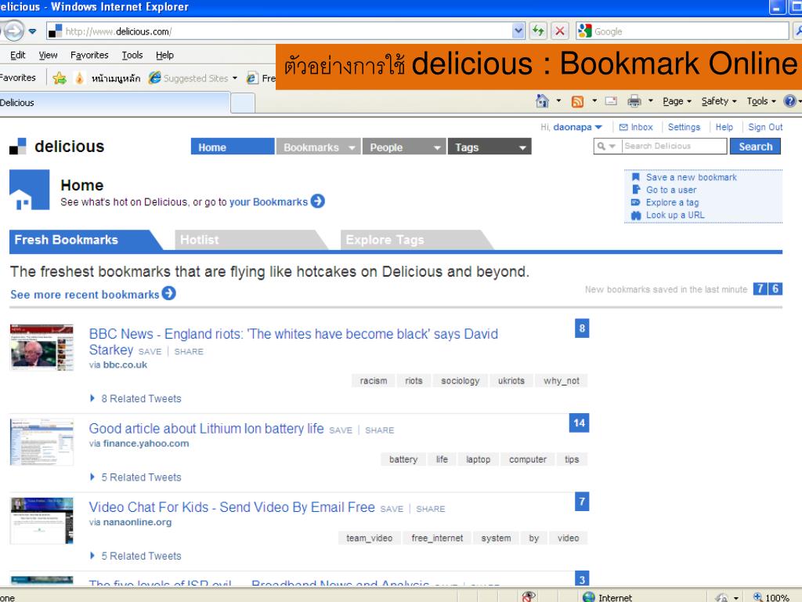Click in the Search Delicious field
This screenshot has height=602, width=802.
click(674, 147)
